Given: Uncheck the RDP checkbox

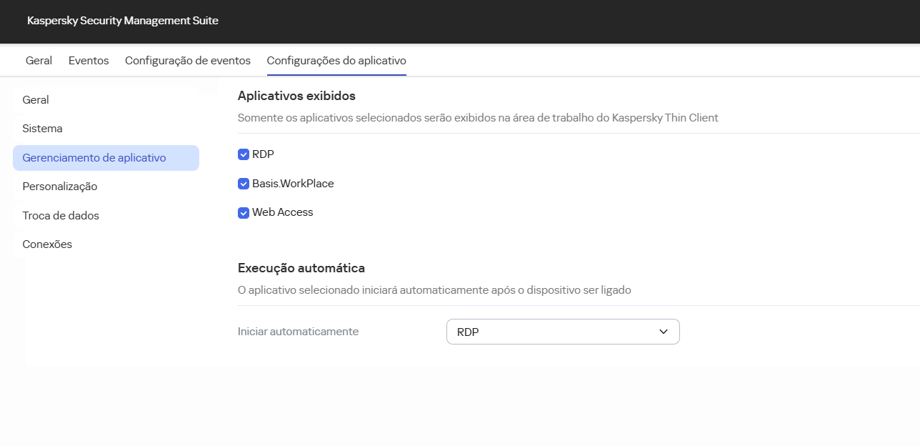Looking at the screenshot, I should (244, 154).
